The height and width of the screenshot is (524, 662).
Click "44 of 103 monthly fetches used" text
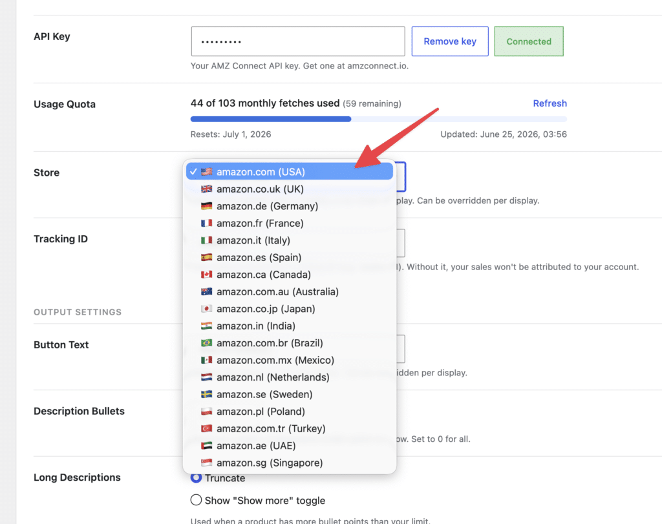coord(265,103)
